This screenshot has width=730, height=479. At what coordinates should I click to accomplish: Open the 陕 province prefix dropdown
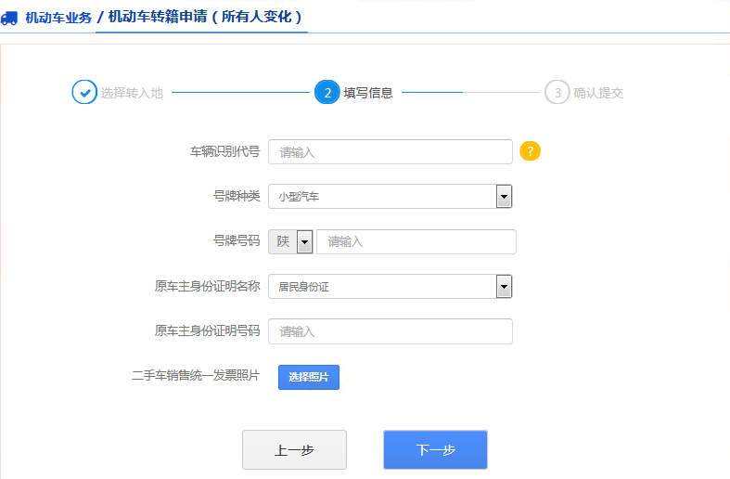point(290,241)
